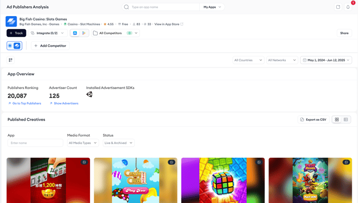The image size is (358, 203).
Task: Click image-type icon on Rush Royale creative
Action: click(x=346, y=162)
